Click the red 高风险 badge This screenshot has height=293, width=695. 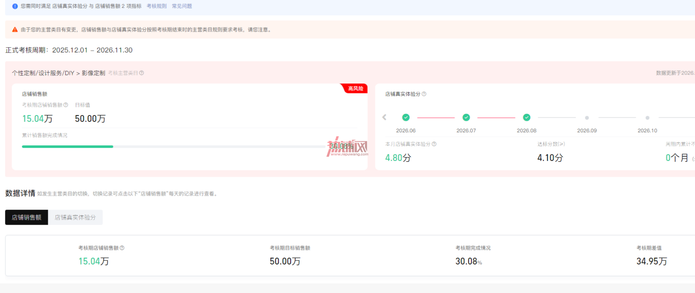pos(355,88)
